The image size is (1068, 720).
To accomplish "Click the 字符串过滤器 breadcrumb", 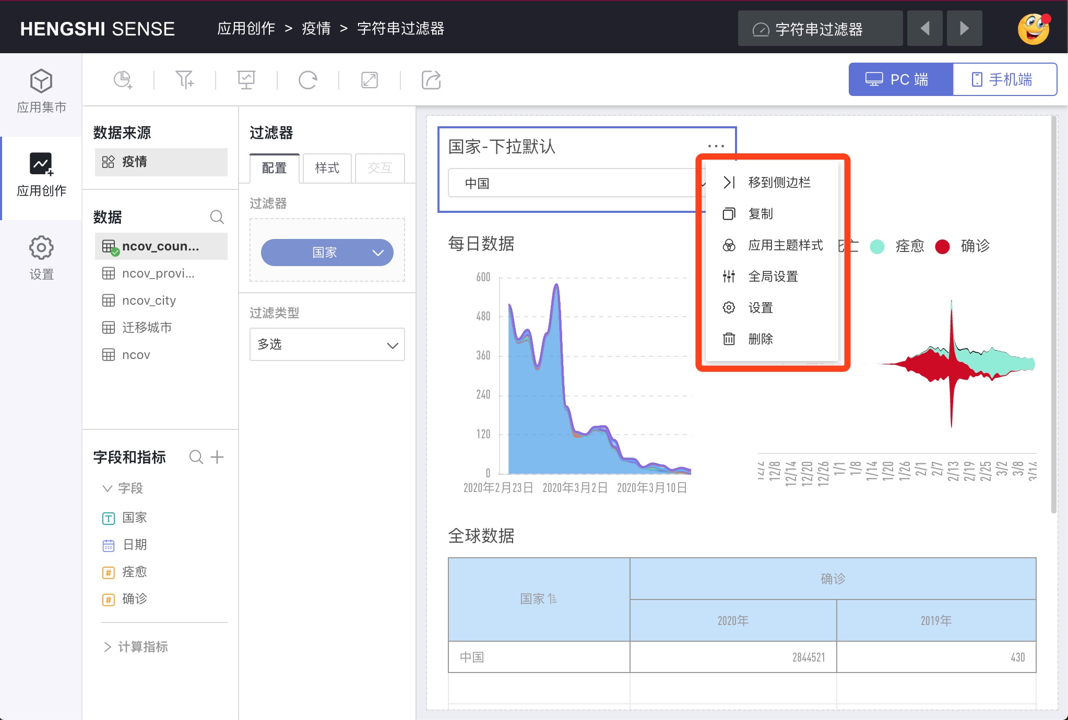I will pos(400,28).
